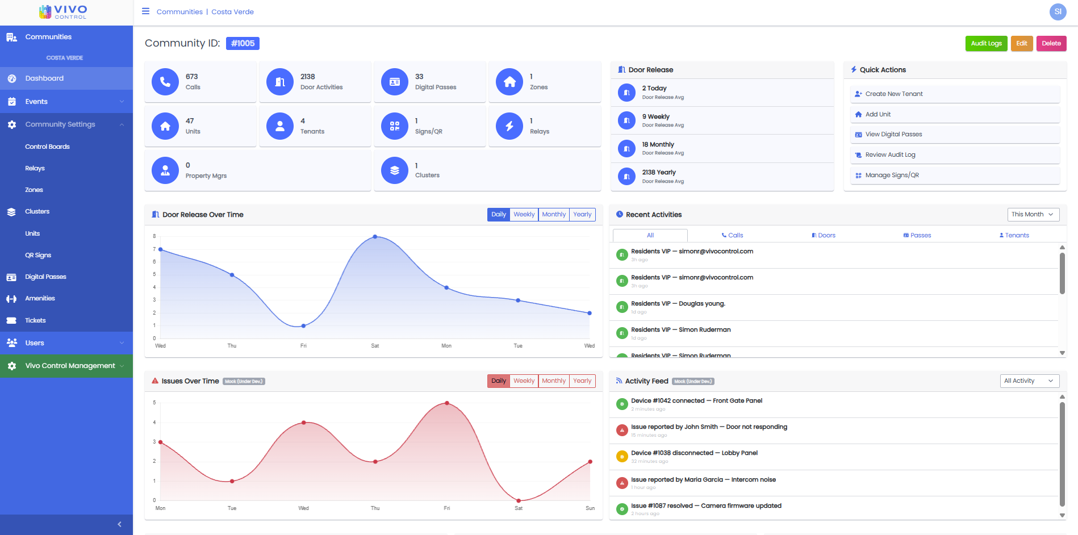Switch to the Passes activities tab
Image resolution: width=1078 pixels, height=535 pixels.
click(x=917, y=235)
